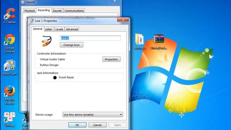
Task: Open the doringus folder on desktop
Action: pyautogui.click(x=140, y=42)
